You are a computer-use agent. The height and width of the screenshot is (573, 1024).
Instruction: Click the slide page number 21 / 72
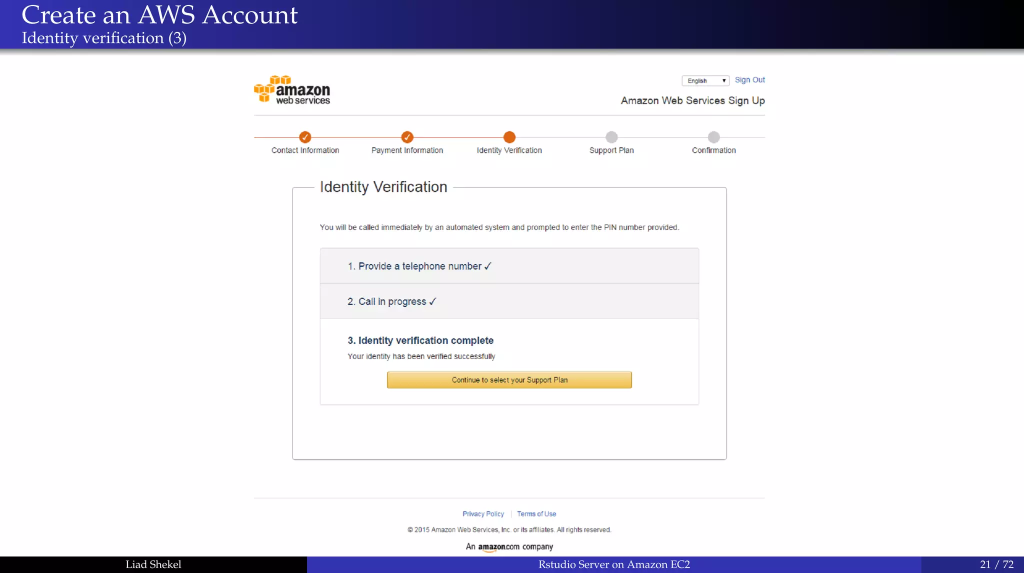pos(996,565)
